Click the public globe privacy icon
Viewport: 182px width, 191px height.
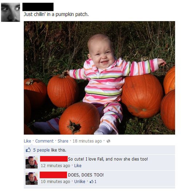tap(108, 141)
